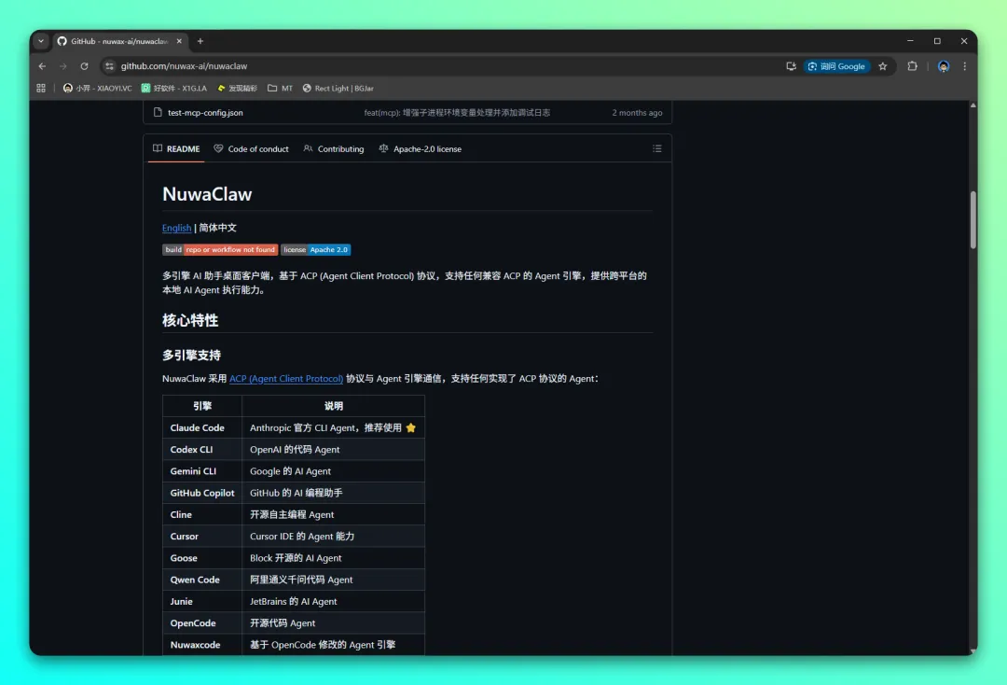Click the build status badge
The height and width of the screenshot is (685, 1007).
(x=220, y=250)
